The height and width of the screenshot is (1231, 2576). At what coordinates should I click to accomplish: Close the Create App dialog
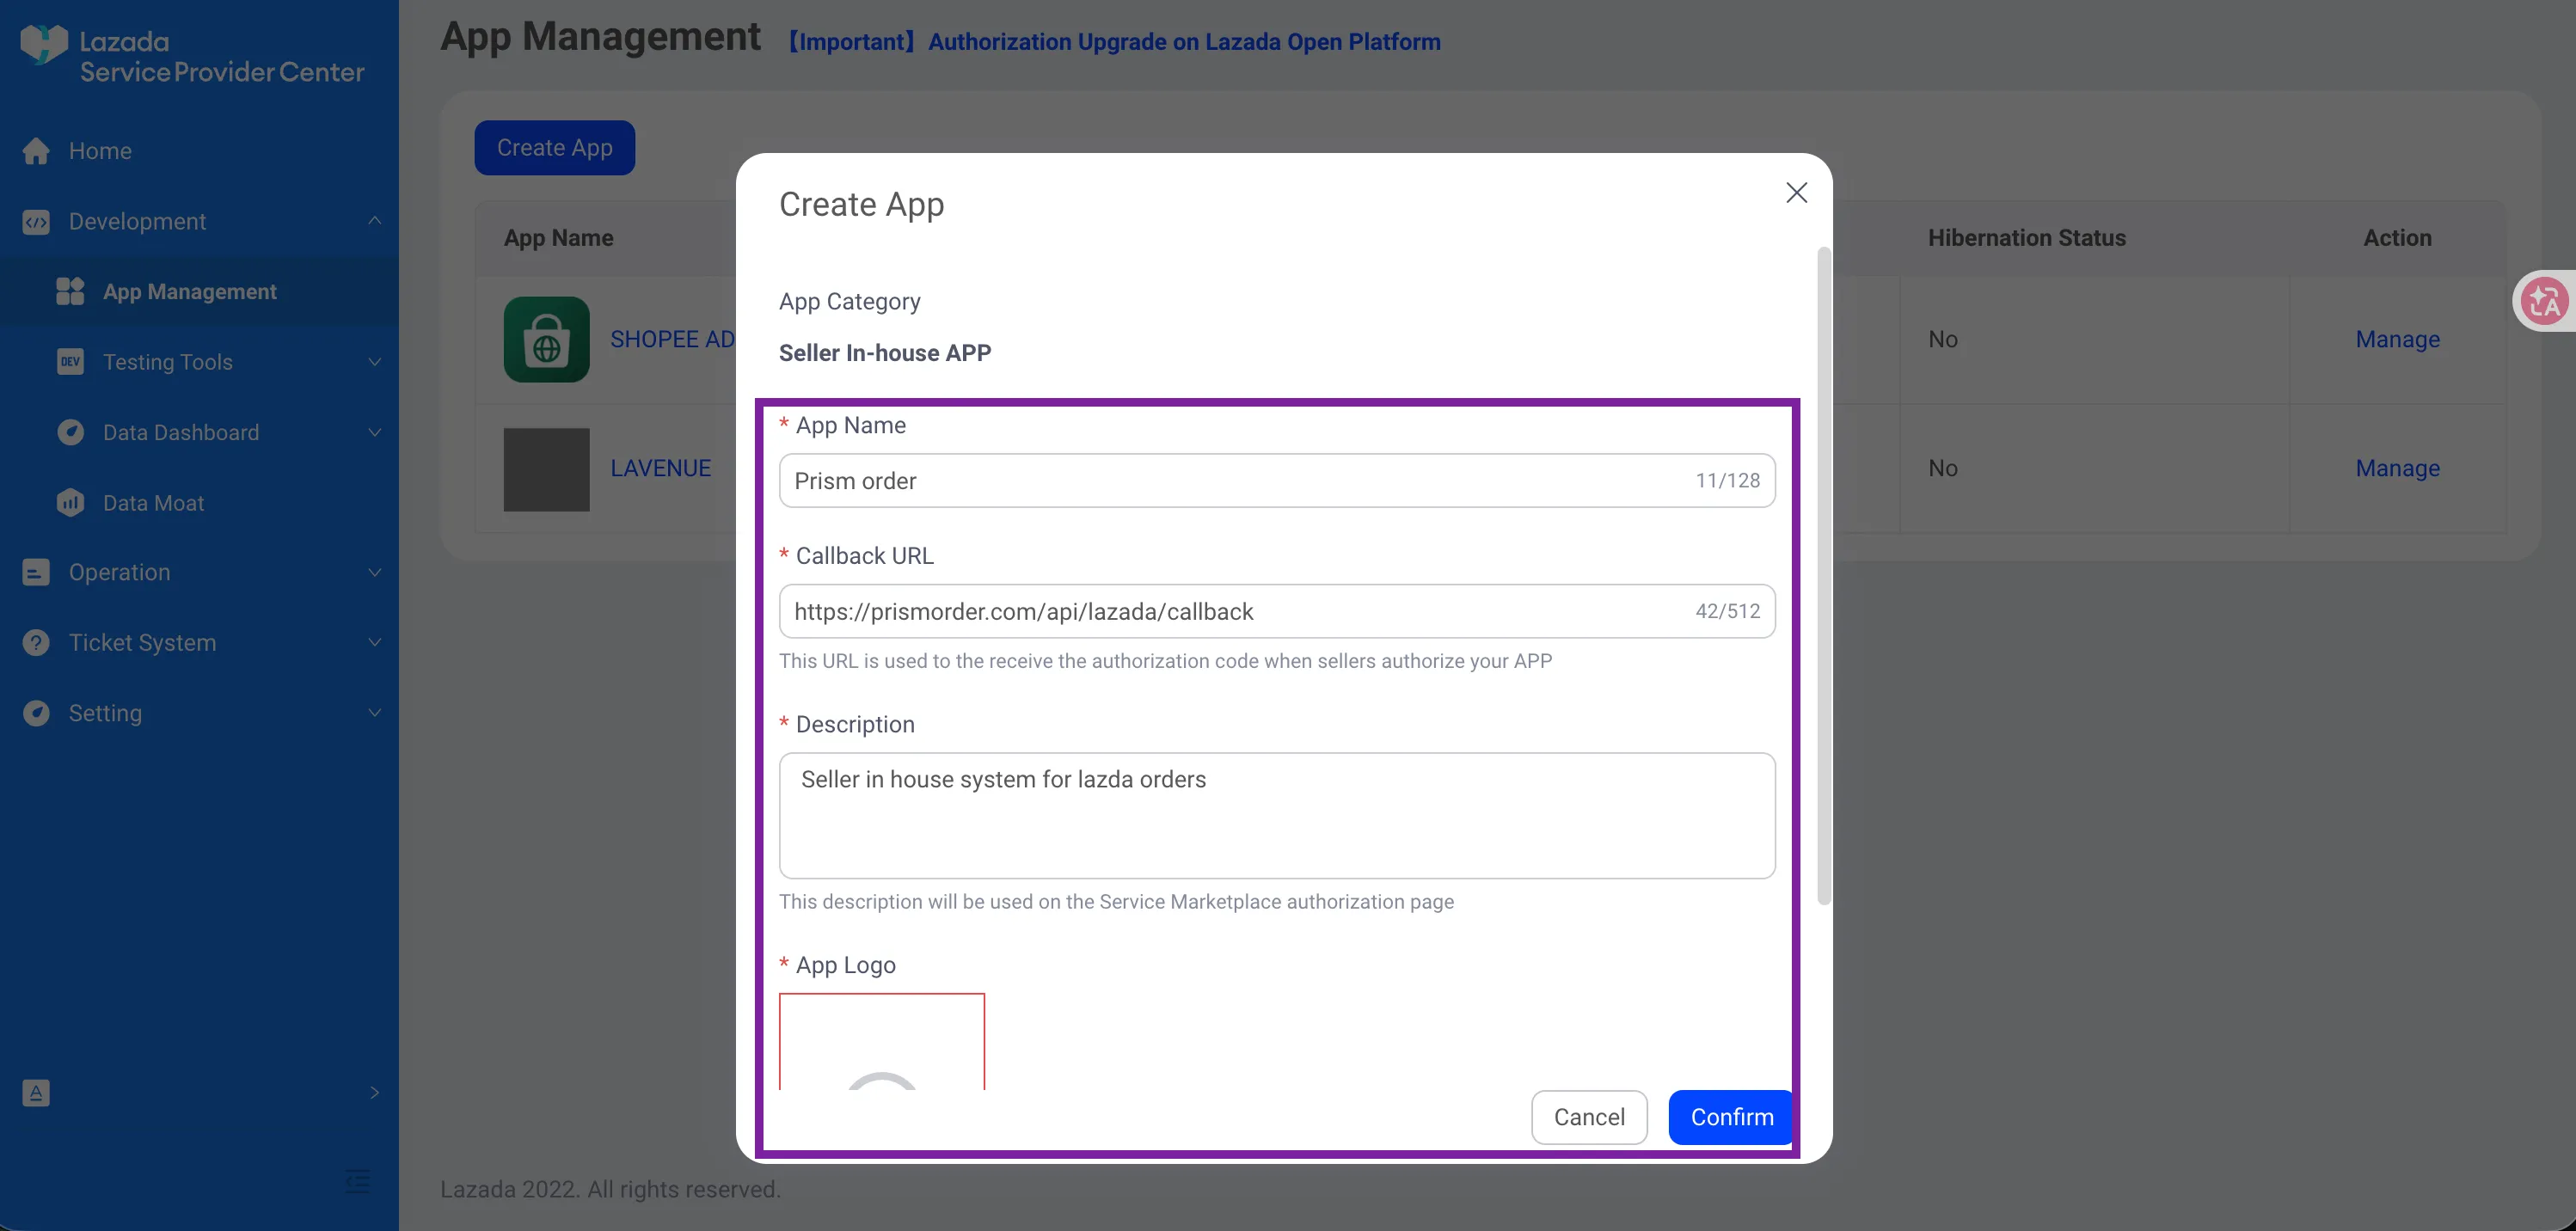pyautogui.click(x=1796, y=193)
